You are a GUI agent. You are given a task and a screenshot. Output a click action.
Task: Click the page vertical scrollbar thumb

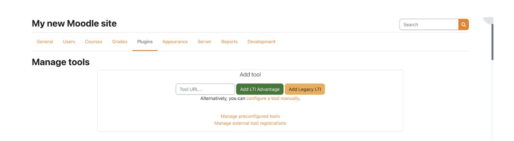492,42
